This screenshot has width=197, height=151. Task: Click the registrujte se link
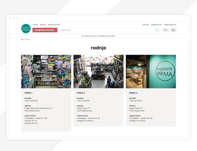[170, 24]
